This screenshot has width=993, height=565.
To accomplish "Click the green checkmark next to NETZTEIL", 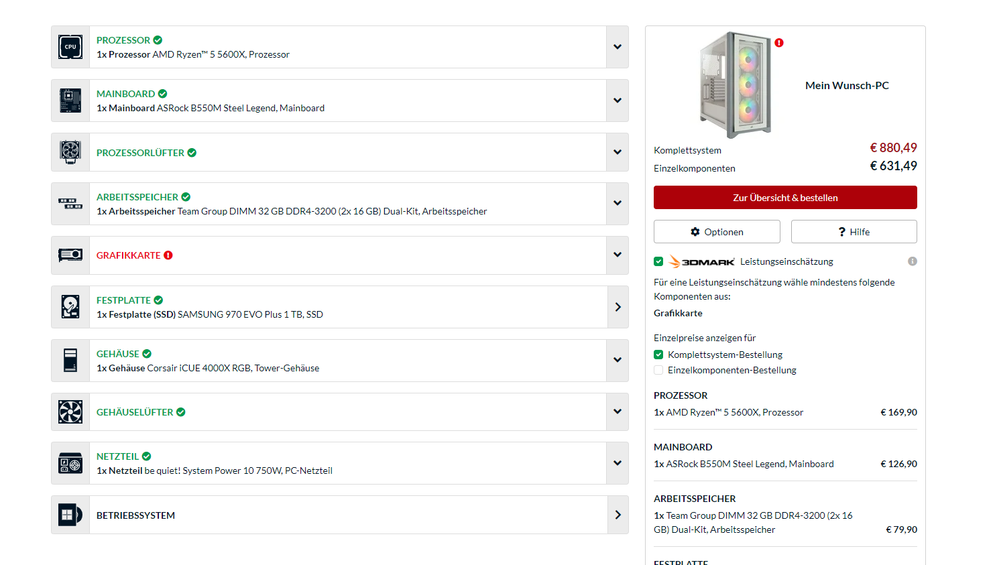I will point(146,456).
